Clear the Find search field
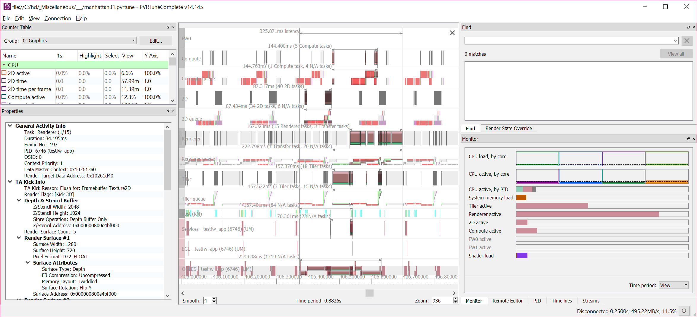697x317 pixels. (687, 41)
